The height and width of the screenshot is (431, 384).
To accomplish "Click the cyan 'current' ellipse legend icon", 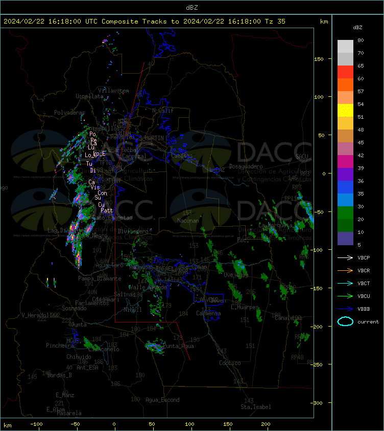I will (x=345, y=321).
